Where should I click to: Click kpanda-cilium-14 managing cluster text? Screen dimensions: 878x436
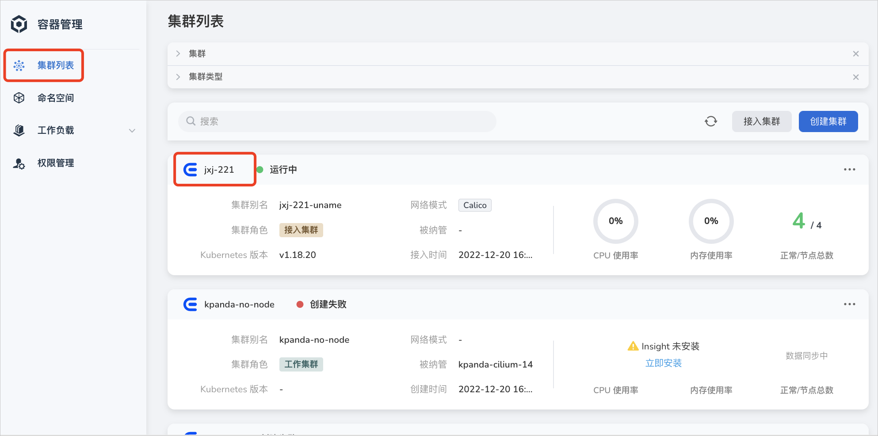(496, 364)
